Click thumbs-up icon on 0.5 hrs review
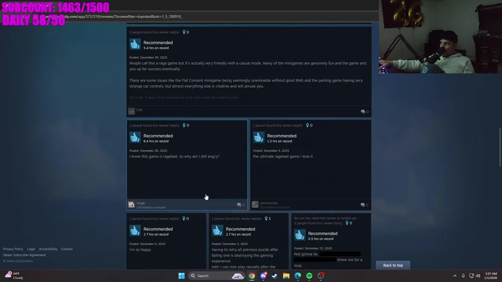Screen dimensions: 502x282 coord(300,235)
